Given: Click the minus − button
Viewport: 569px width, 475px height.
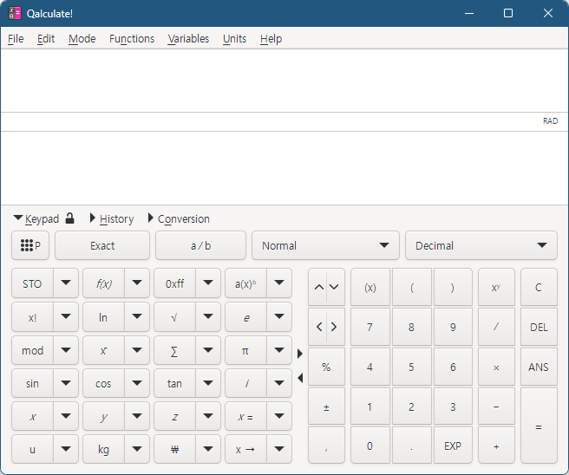Looking at the screenshot, I should pyautogui.click(x=496, y=407).
